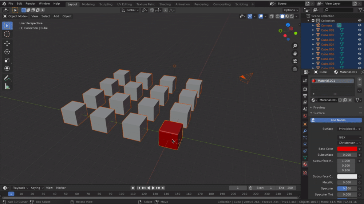Hide Cube.001 using its eye icon
Screen dimensions: 364x204
(359, 30)
